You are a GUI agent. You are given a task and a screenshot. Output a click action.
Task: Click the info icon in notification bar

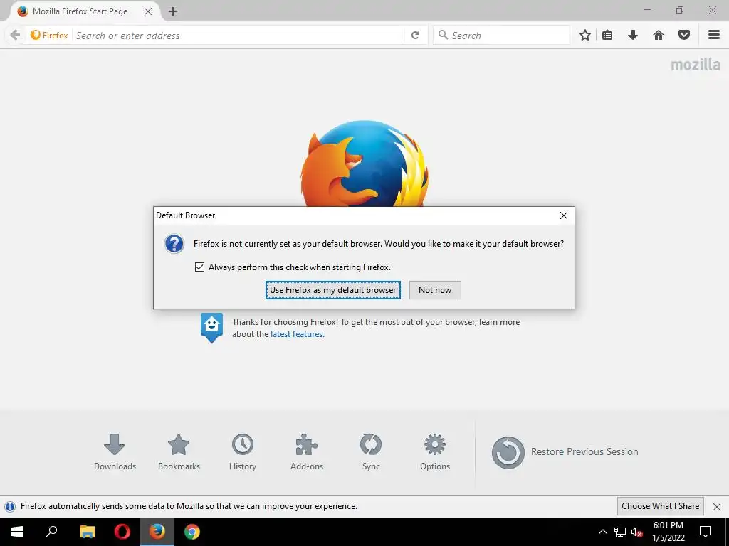tap(10, 506)
